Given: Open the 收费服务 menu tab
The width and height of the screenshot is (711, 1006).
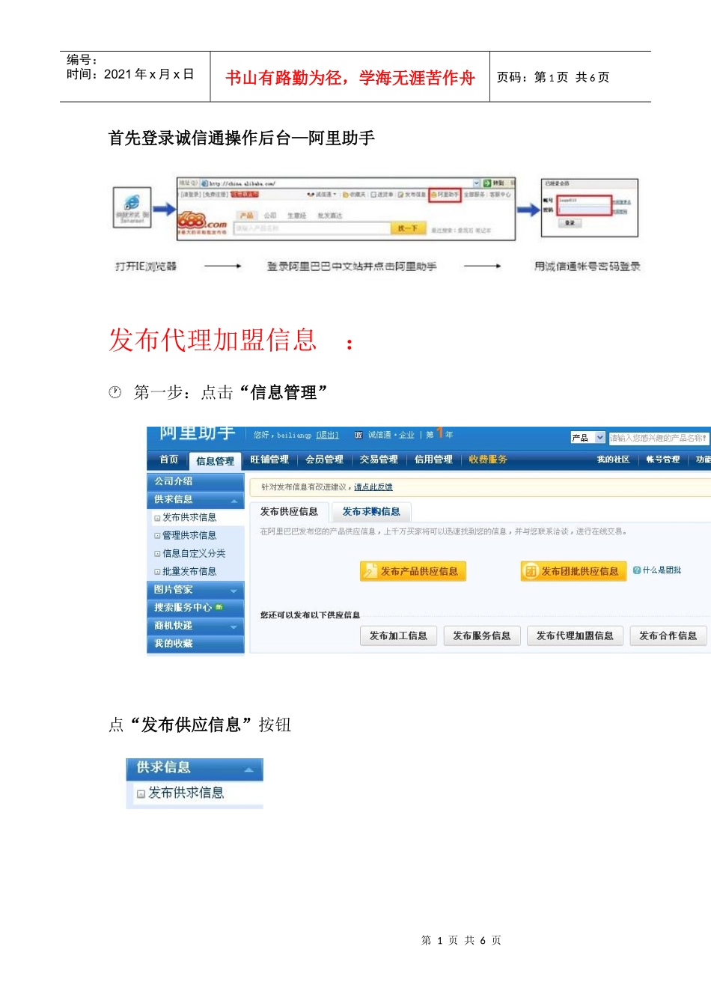Looking at the screenshot, I should (488, 460).
